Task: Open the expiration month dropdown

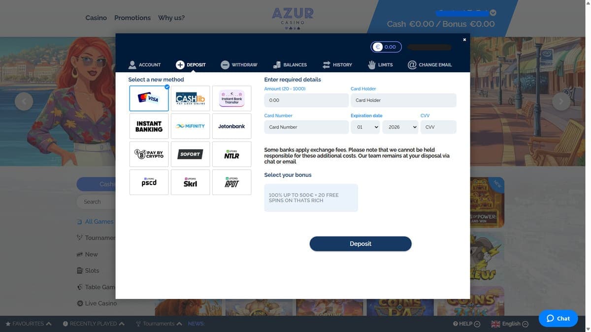Action: (365, 127)
